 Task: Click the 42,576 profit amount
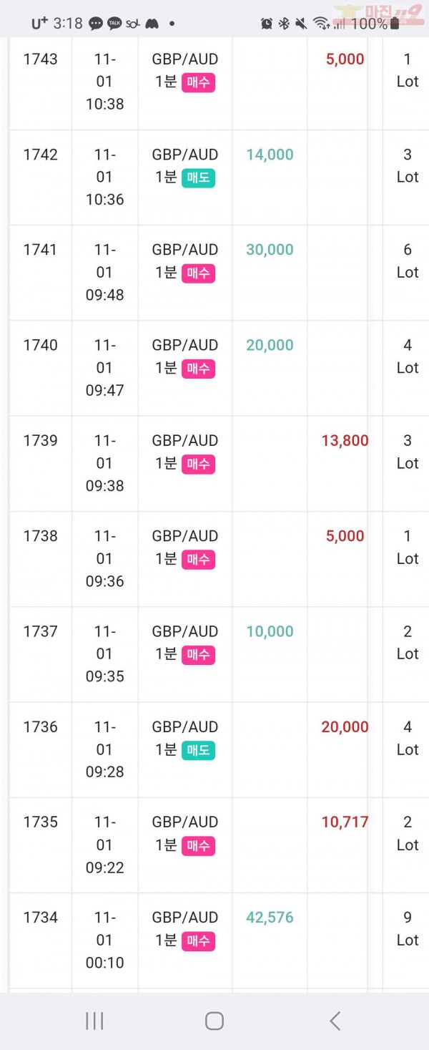pos(270,918)
